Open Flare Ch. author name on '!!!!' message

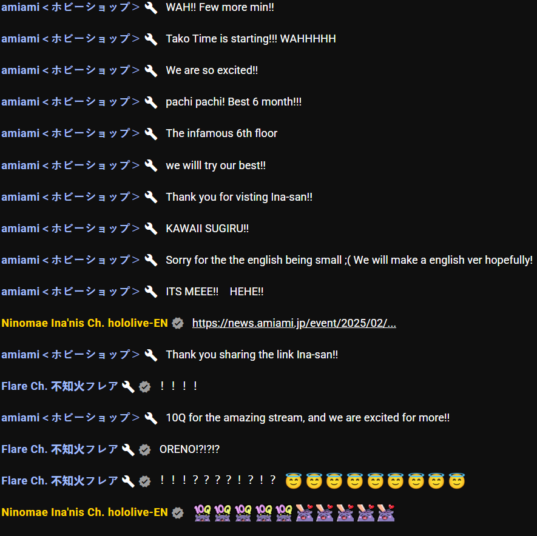[x=59, y=386]
